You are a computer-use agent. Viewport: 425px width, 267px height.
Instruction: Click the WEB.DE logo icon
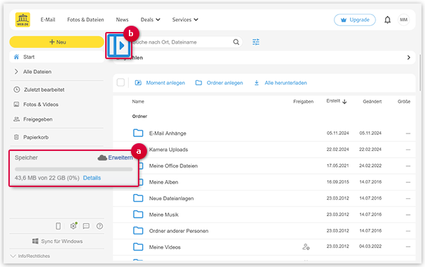click(x=23, y=19)
